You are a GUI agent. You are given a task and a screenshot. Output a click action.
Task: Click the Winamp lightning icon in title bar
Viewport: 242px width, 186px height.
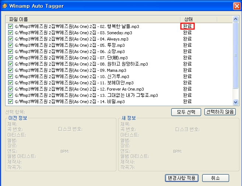coord(5,6)
